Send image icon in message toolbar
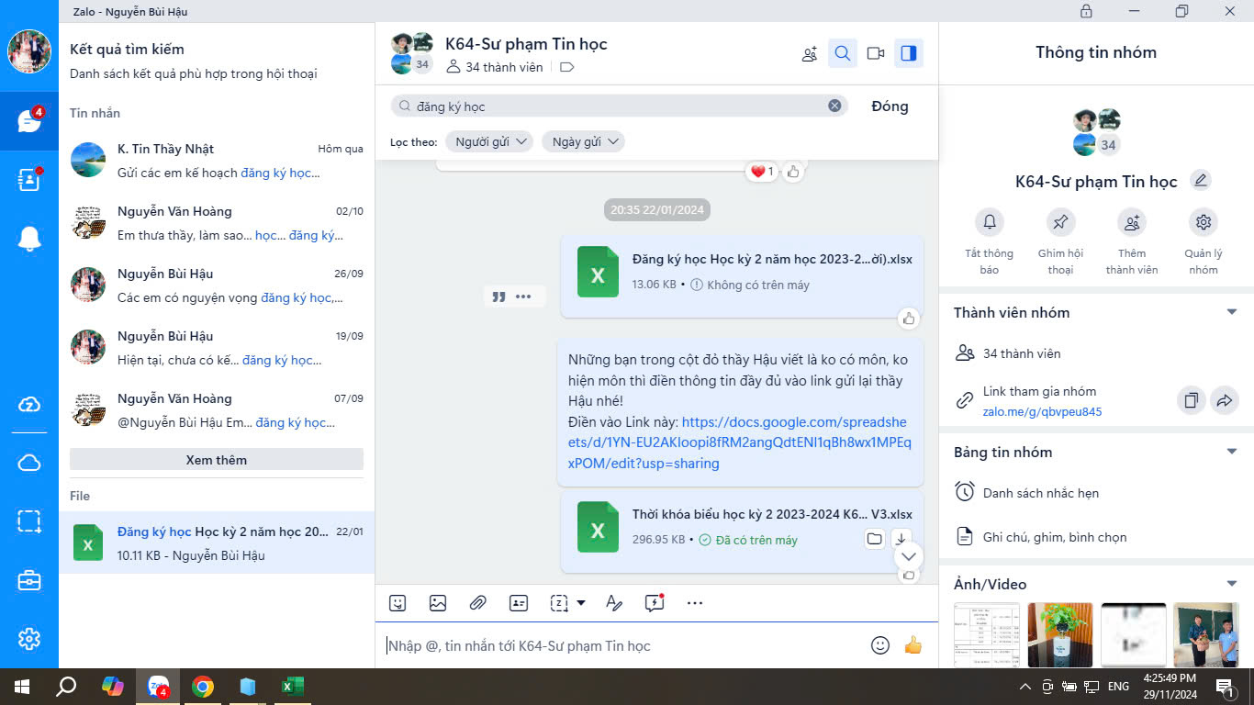1254x705 pixels. click(438, 603)
